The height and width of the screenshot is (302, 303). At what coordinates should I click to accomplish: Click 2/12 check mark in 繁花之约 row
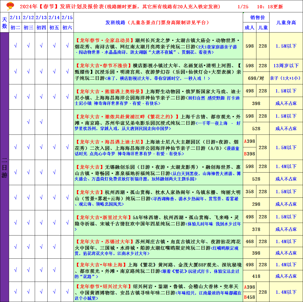(28, 122)
